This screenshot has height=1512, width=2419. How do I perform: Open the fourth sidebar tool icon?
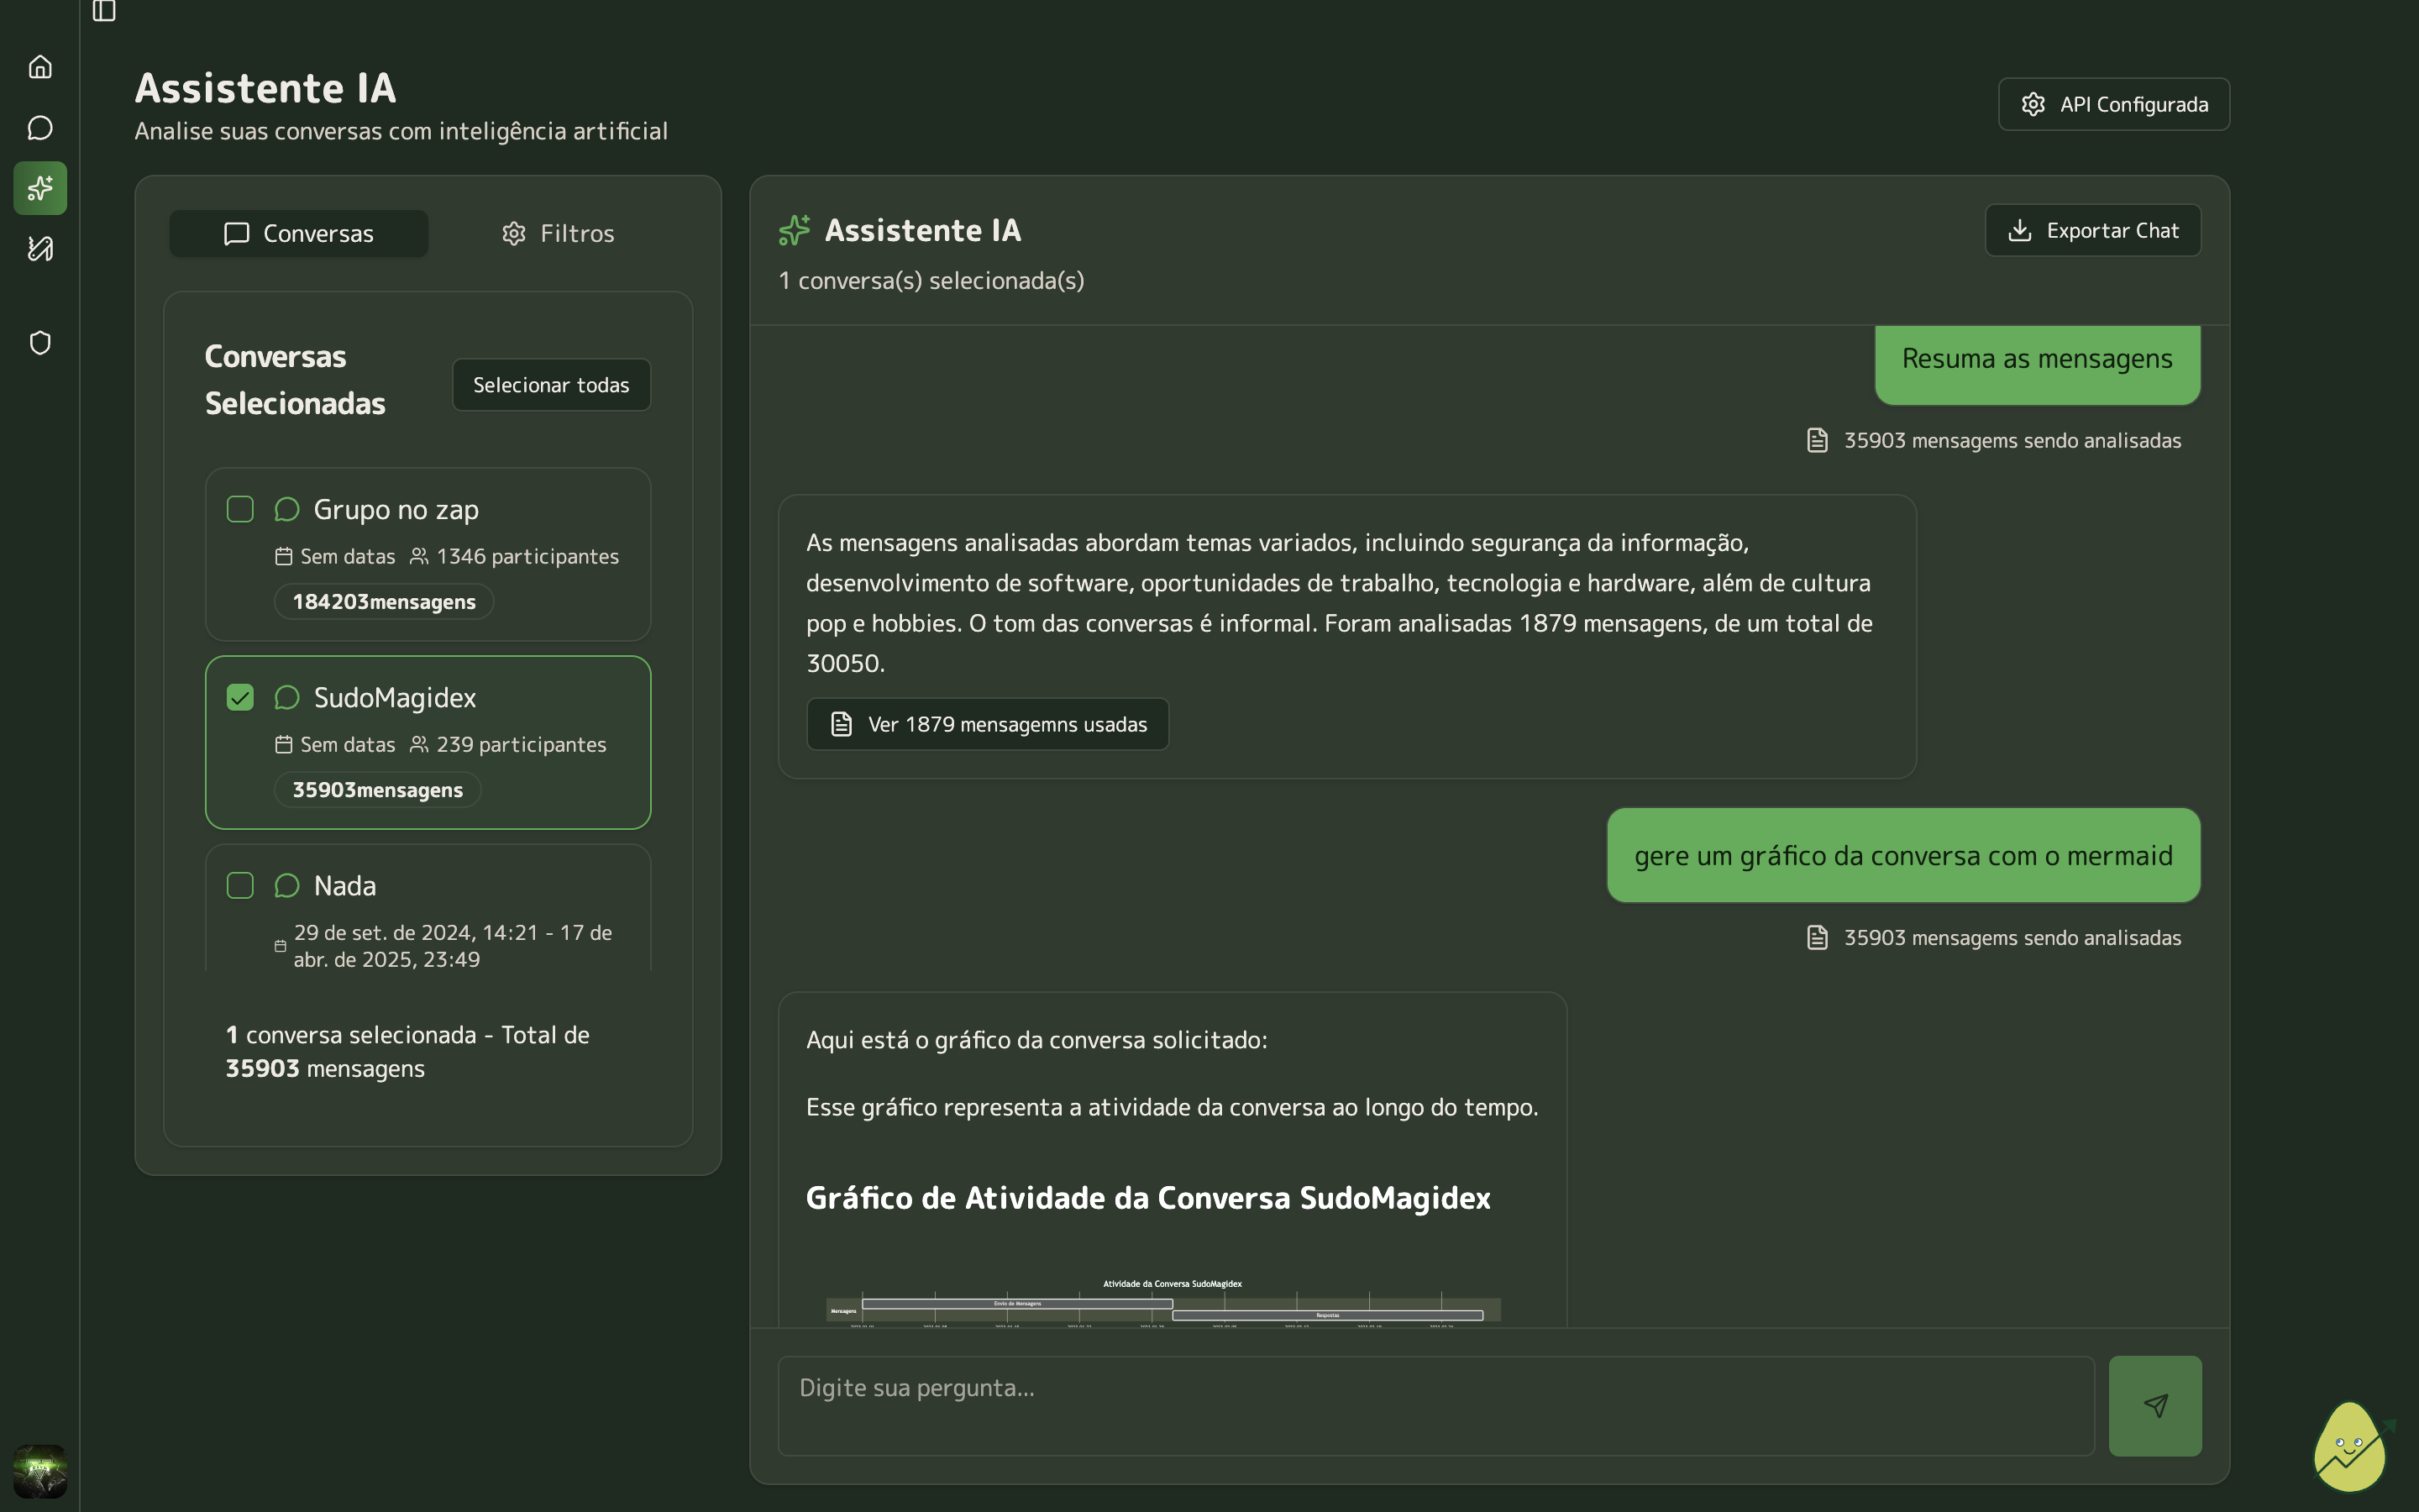(40, 248)
